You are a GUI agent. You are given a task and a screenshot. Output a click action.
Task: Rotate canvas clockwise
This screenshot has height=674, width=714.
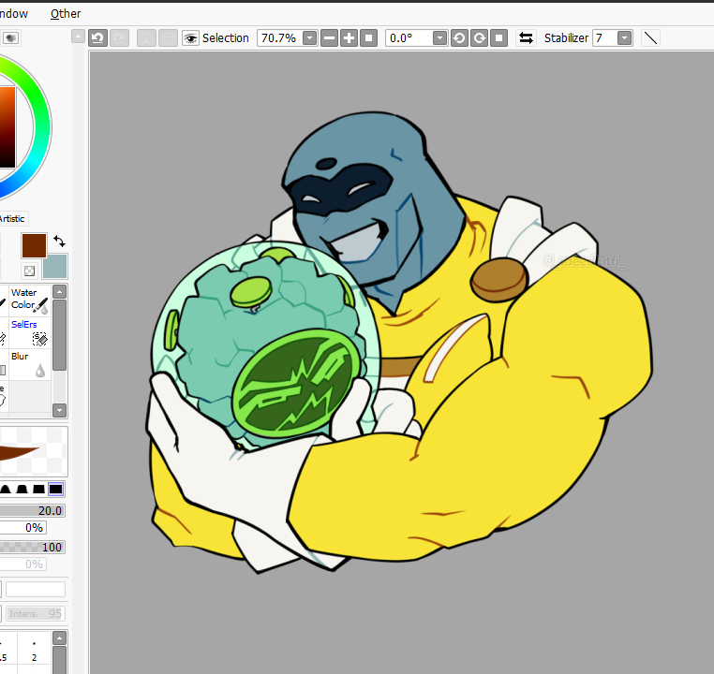click(x=479, y=38)
